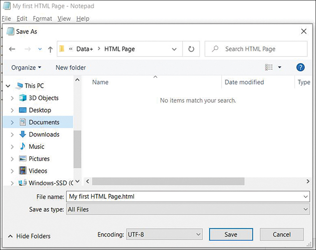
Task: Click horizontal scrollbar left arrow
Action: click(x=87, y=182)
